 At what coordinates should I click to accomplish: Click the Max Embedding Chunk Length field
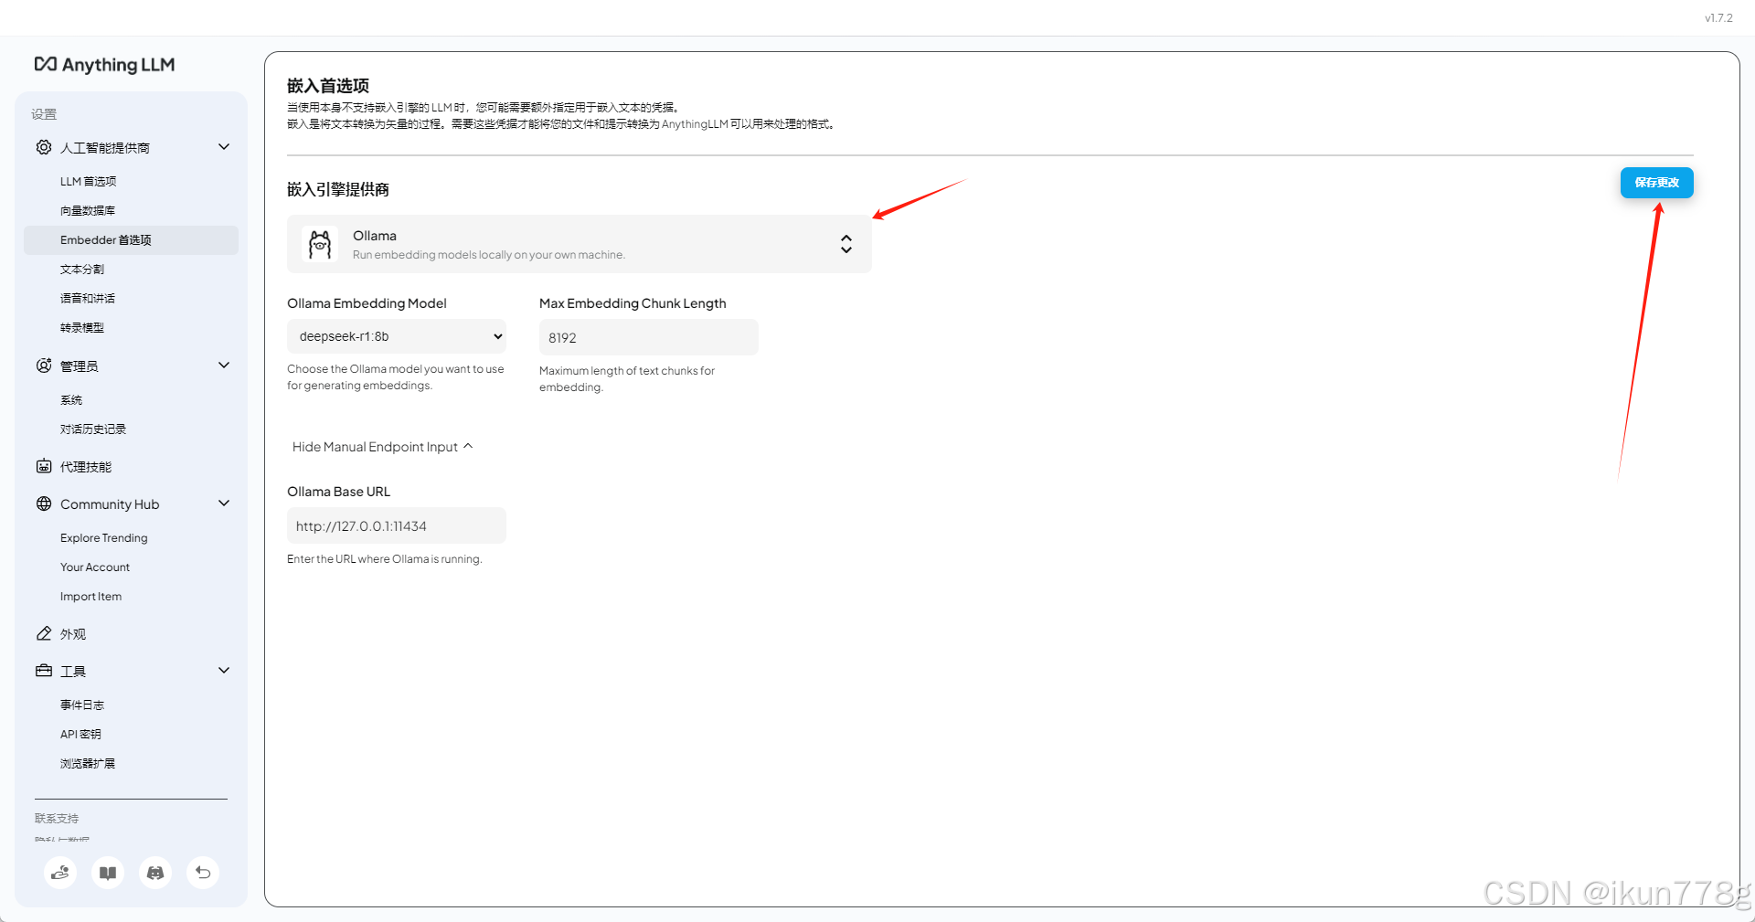click(649, 337)
